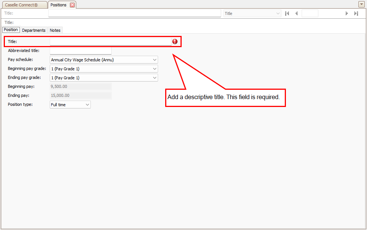Switch to the Caselle Connect tab
Screen dimensions: 367x230
24,5
